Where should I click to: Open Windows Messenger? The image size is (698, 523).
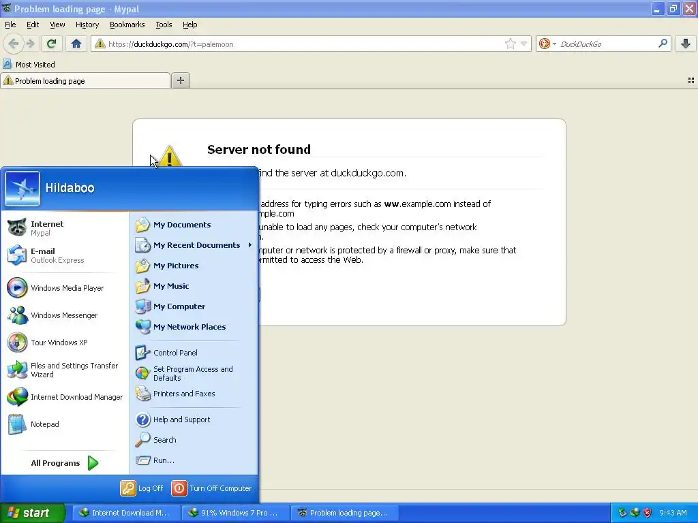[x=66, y=315]
